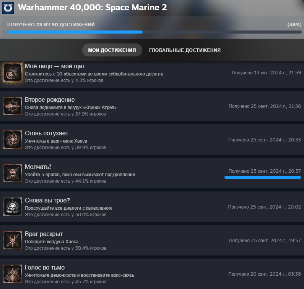Click description «Победите колдуна Хаоса»
Viewport: 304px width, 289px height.
pos(52,242)
